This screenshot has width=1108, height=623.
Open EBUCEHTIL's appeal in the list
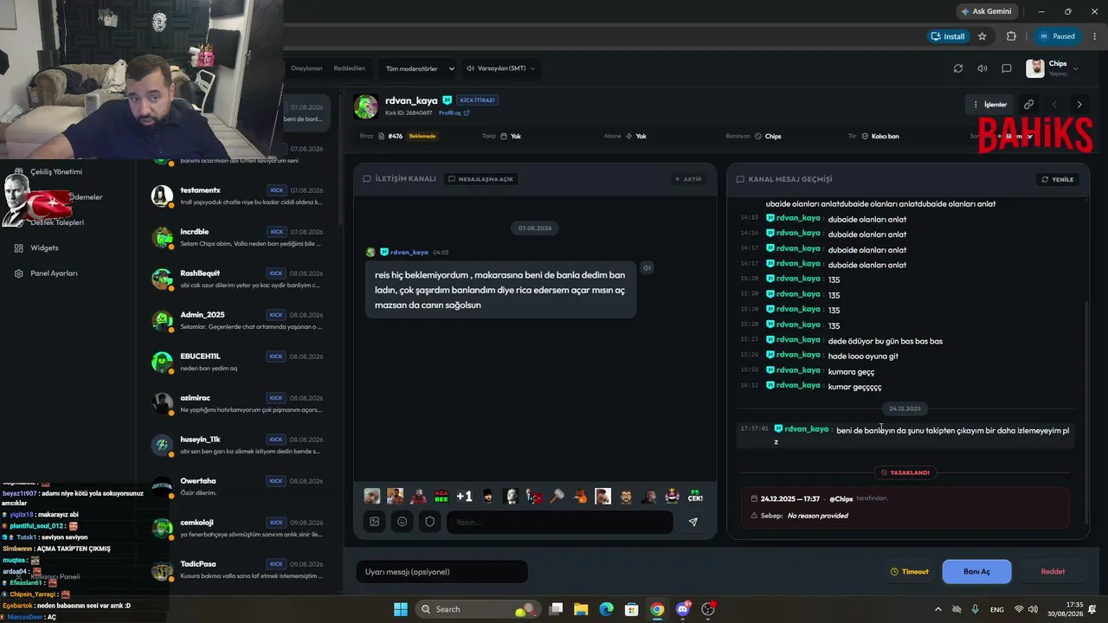(239, 363)
